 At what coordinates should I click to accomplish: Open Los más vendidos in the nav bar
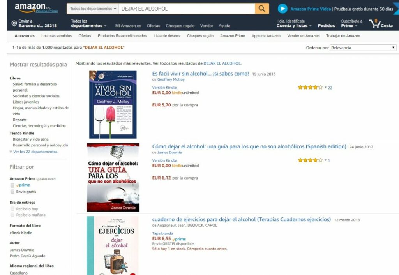(x=56, y=36)
